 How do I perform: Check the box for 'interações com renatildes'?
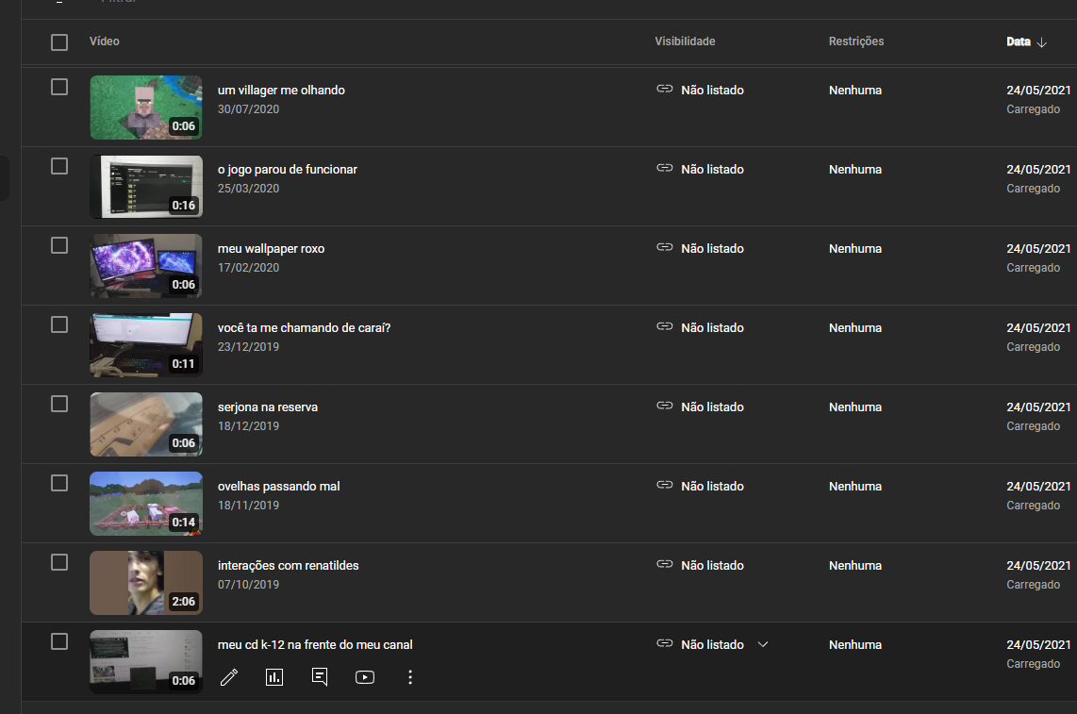pyautogui.click(x=59, y=563)
